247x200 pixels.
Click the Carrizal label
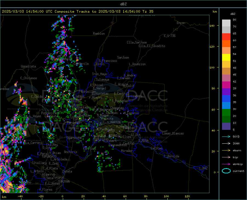(89, 149)
